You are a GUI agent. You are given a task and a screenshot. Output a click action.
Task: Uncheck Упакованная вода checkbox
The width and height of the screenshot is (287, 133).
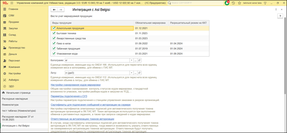pyautogui.click(x=54, y=54)
